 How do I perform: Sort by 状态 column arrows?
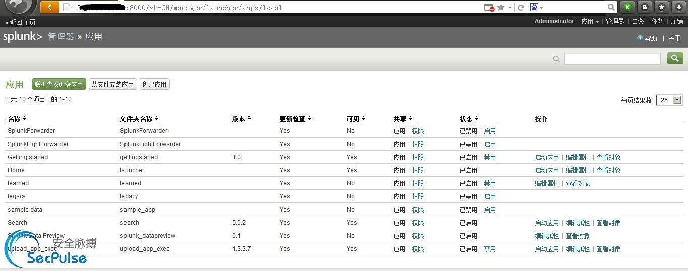coord(476,118)
